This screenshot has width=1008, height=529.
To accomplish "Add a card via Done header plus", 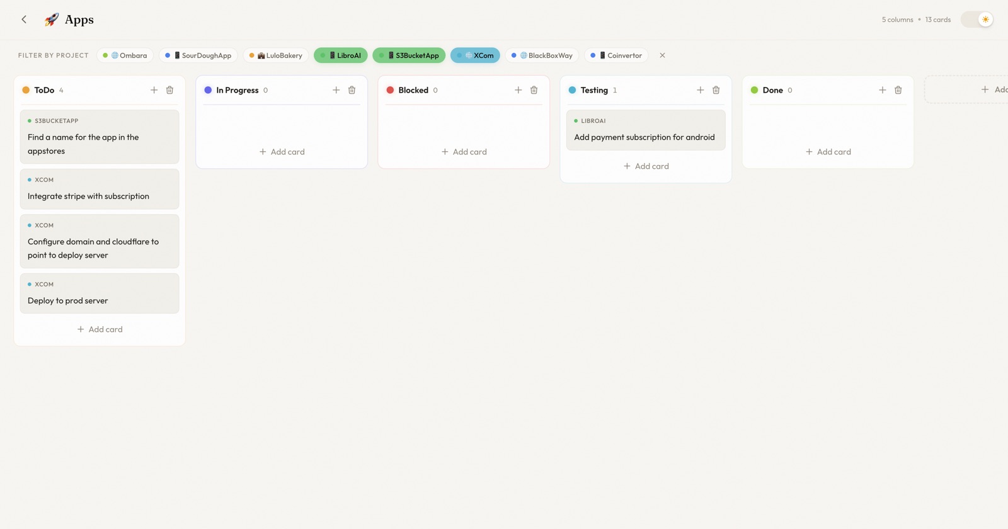I will point(882,90).
